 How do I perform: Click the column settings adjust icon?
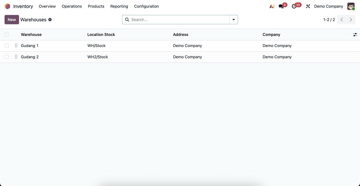coord(355,35)
